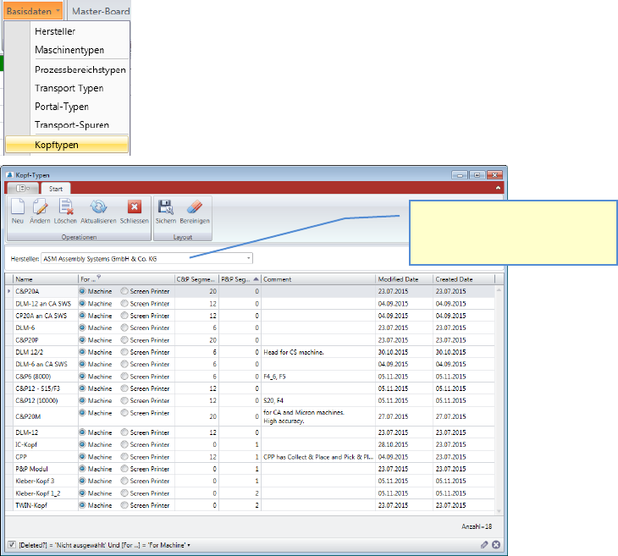Sort by Created Date column header
Screen dimensions: 618x556
pyautogui.click(x=464, y=279)
